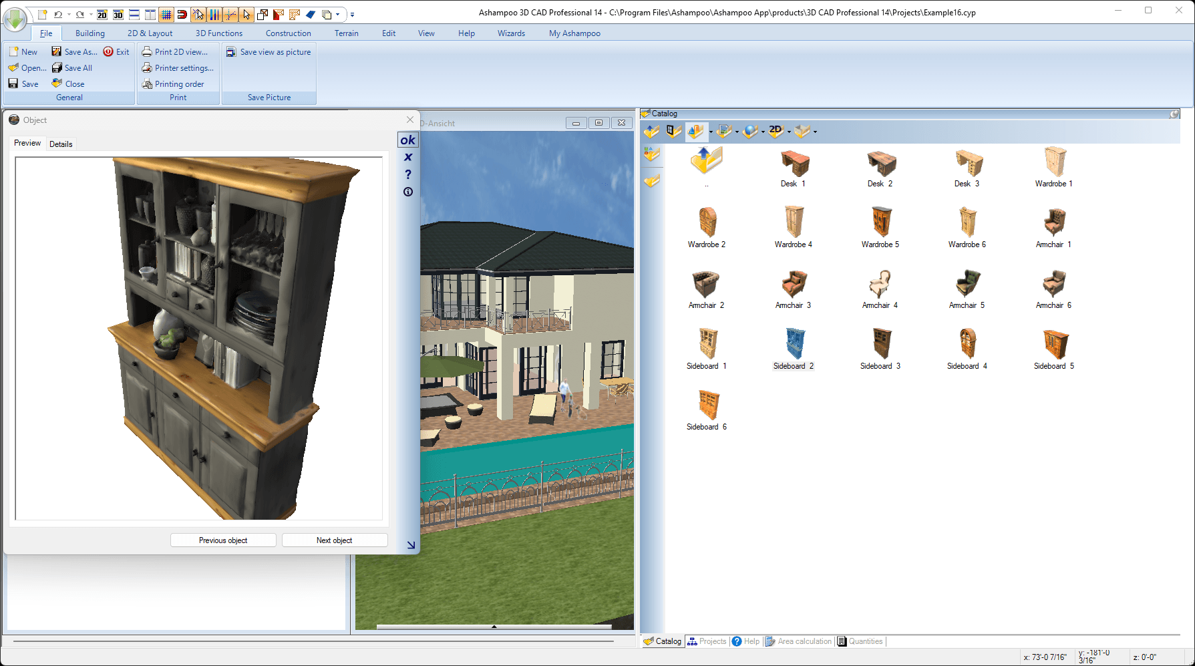
Task: Click the Redo icon in the toolbar
Action: (x=79, y=14)
